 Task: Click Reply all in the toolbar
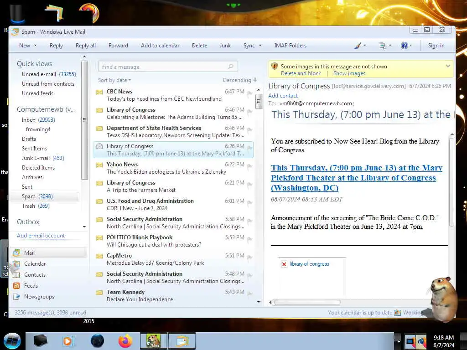coord(85,46)
